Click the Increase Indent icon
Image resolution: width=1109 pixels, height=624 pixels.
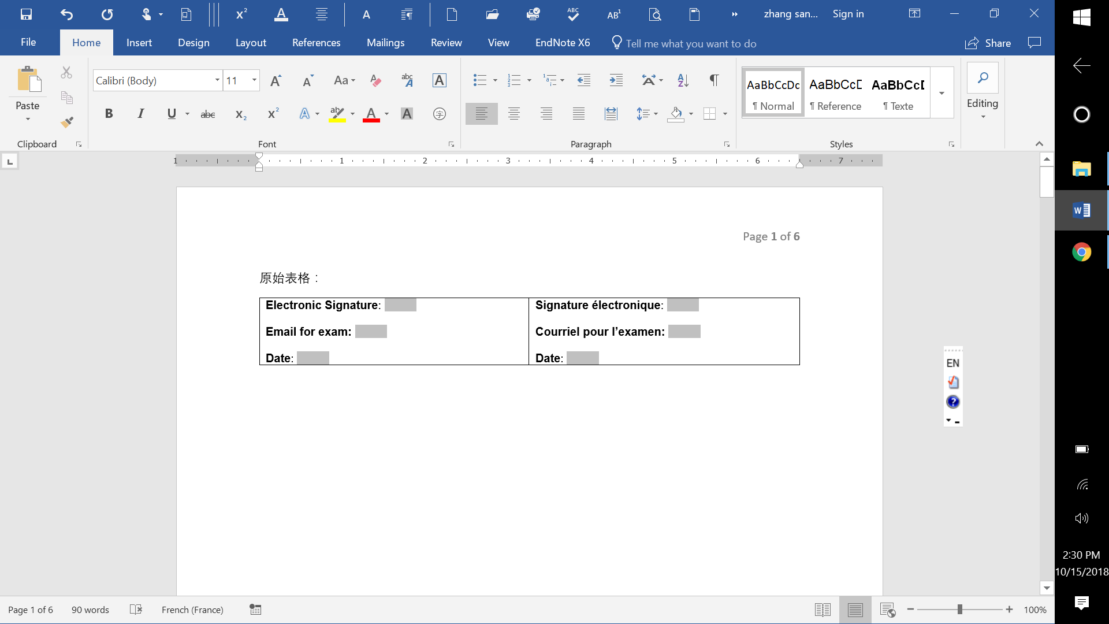coord(616,81)
